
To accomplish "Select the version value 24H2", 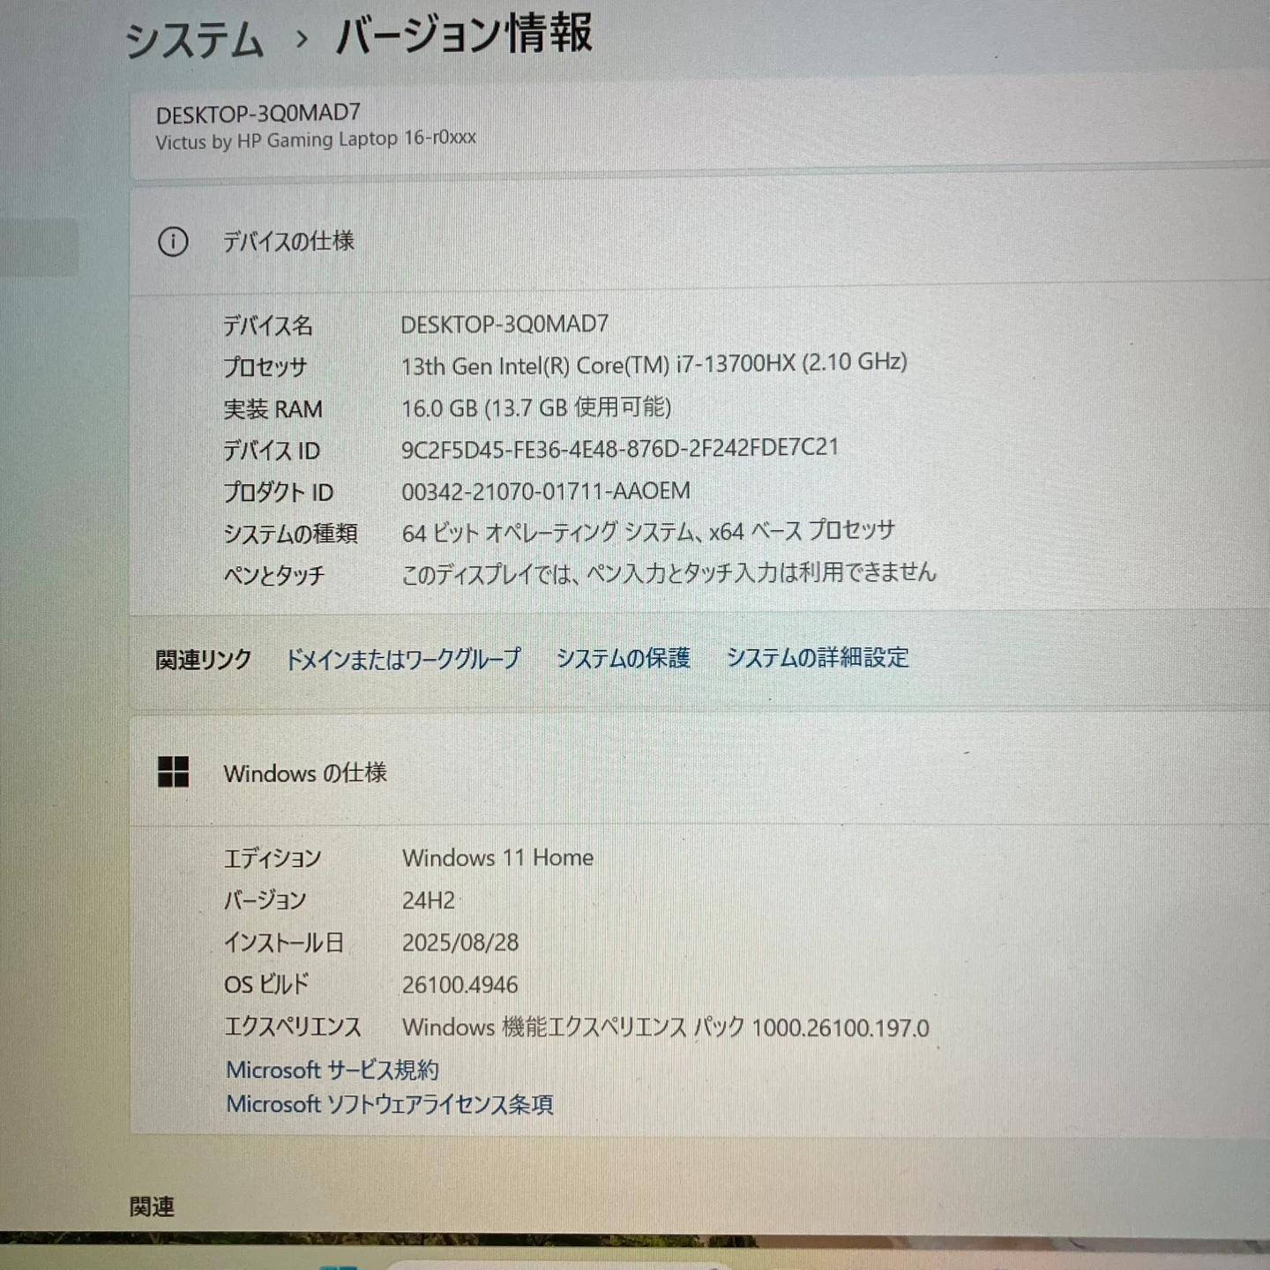I will 429,900.
